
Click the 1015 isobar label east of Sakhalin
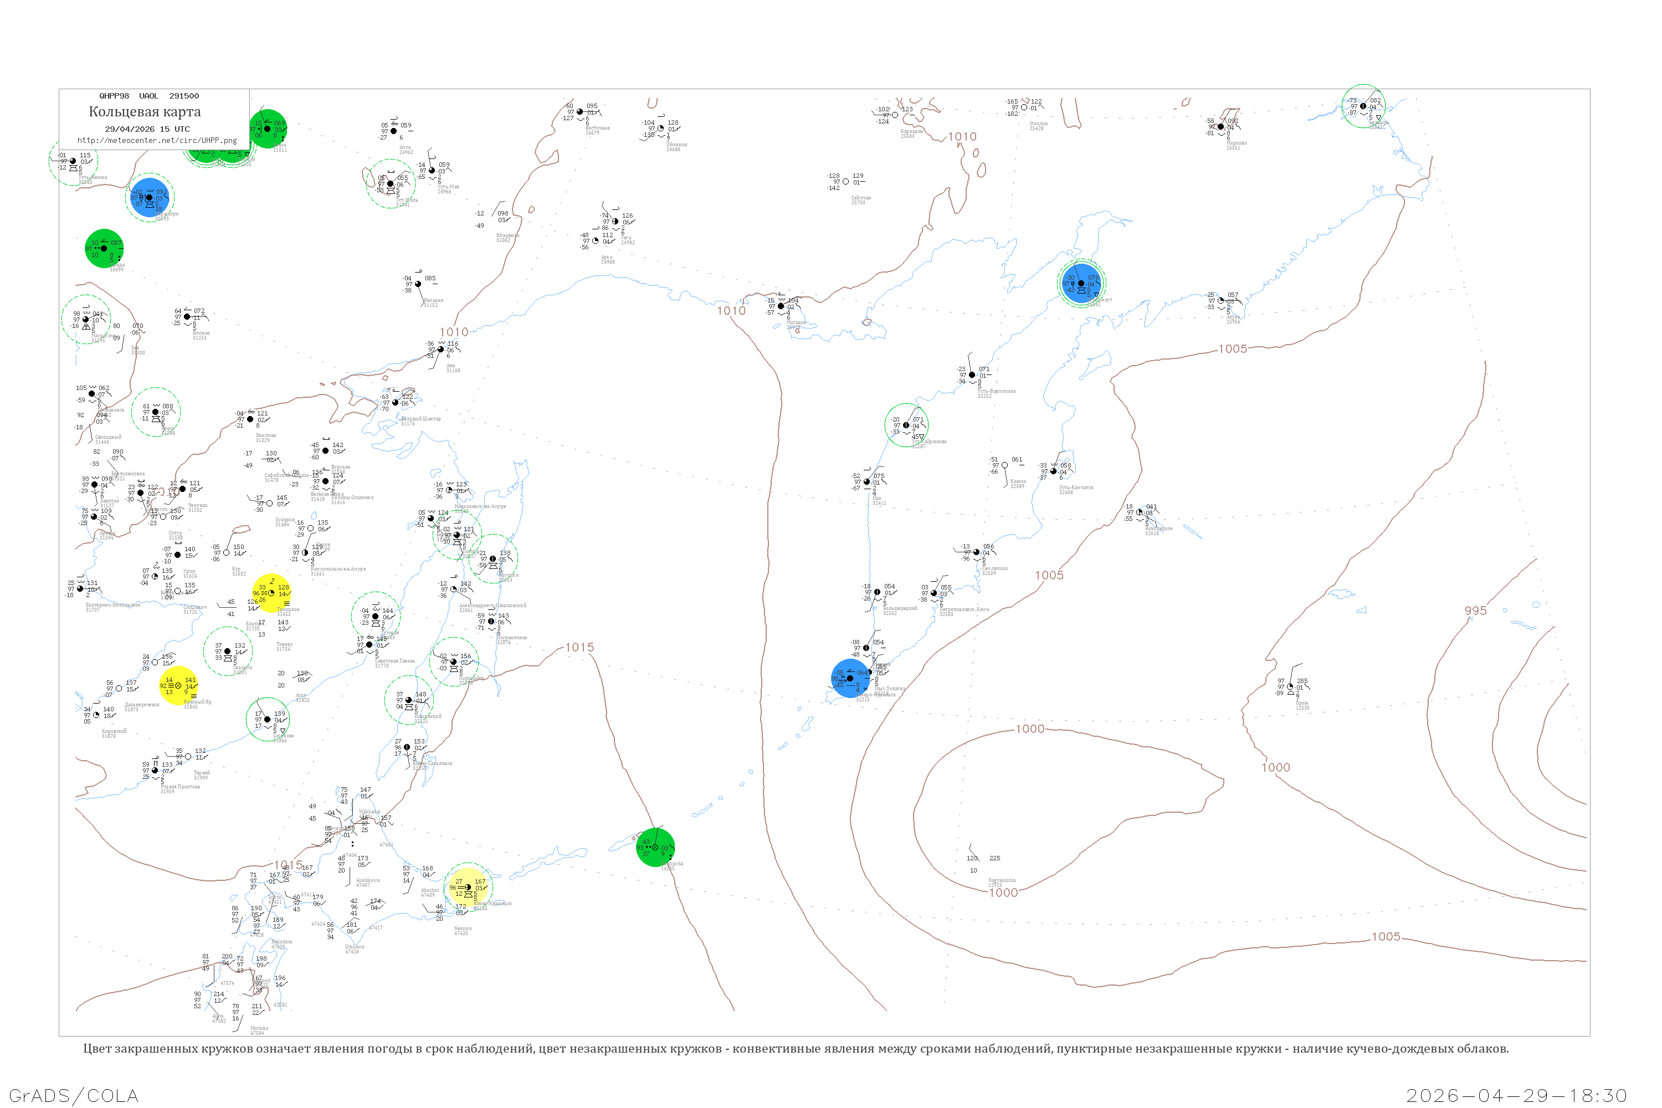579,648
